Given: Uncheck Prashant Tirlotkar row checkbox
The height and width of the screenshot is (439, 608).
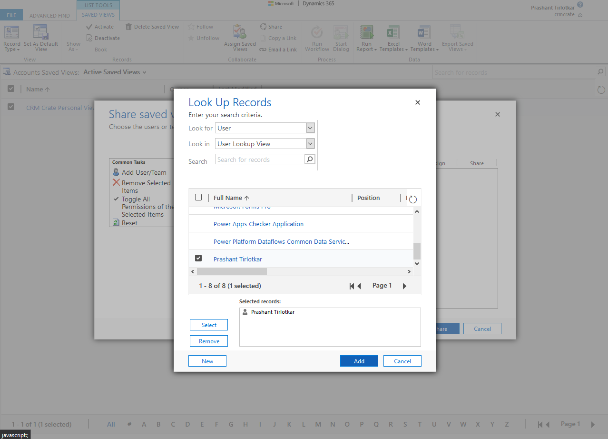Looking at the screenshot, I should point(198,258).
